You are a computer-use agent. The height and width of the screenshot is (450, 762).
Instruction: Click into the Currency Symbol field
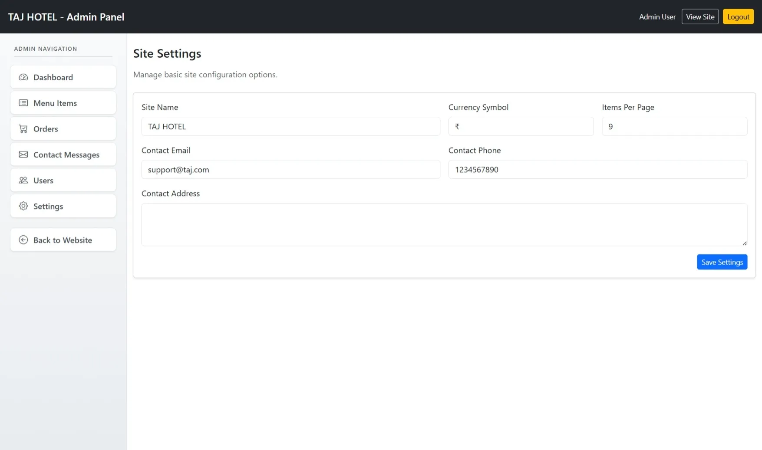(521, 127)
